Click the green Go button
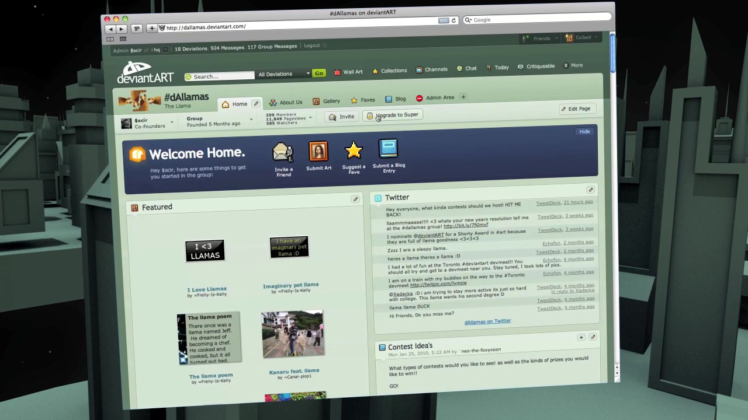 (318, 73)
